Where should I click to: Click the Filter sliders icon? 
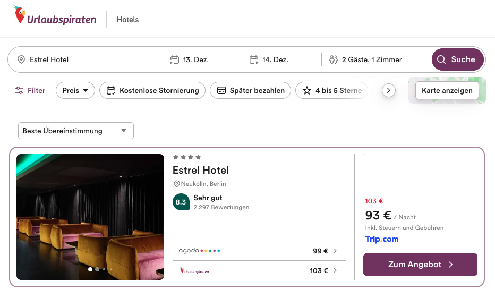(19, 90)
